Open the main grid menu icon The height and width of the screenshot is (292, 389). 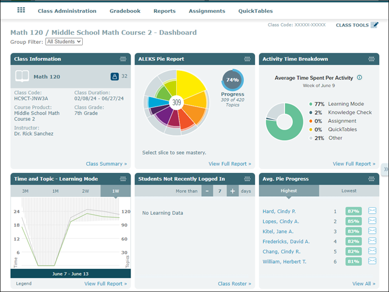tap(21, 11)
